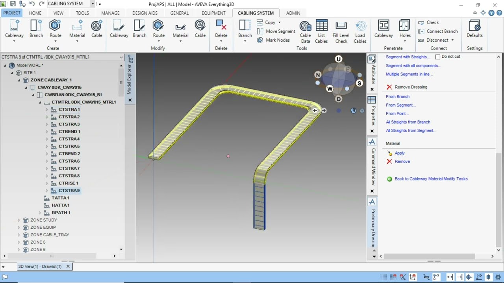This screenshot has width=504, height=283.
Task: Click Modify Cableway icon in Modify group
Action: click(119, 26)
